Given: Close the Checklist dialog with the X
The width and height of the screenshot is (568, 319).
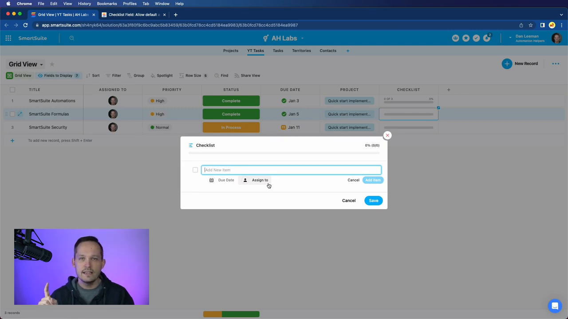Looking at the screenshot, I should pos(387,135).
